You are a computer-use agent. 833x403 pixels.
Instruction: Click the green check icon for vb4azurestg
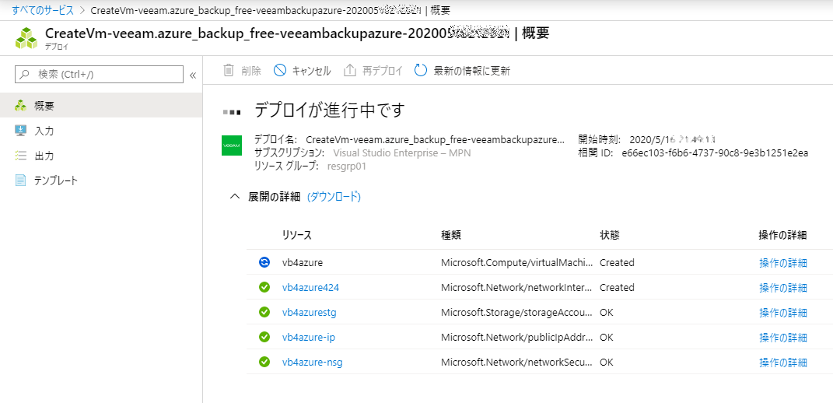tap(264, 312)
